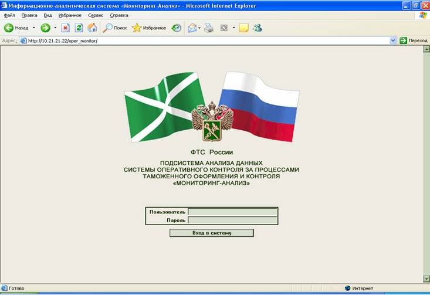Click the scrollbar up arrow
Screen dimensions: 430x295
click(x=426, y=49)
